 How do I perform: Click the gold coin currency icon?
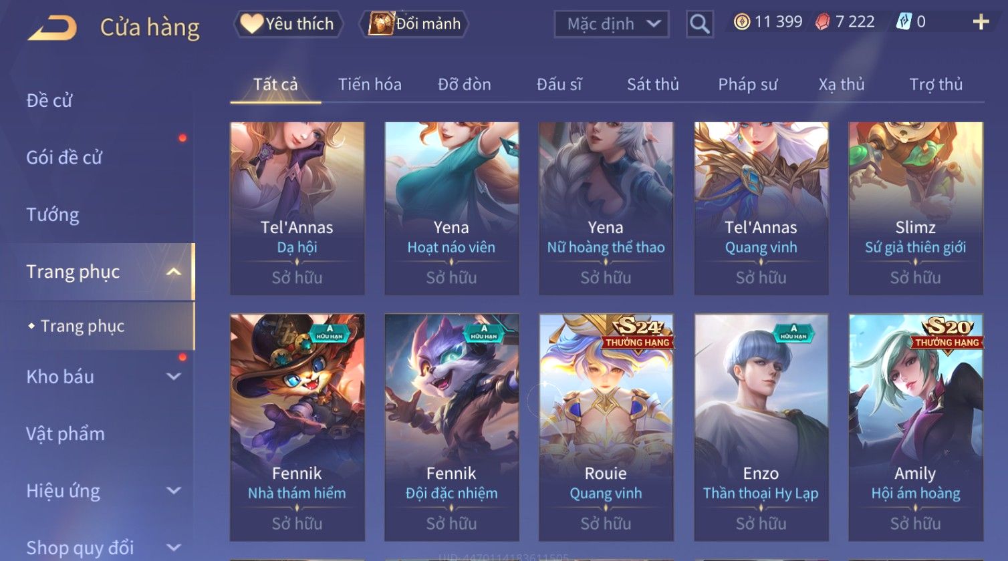pos(741,22)
